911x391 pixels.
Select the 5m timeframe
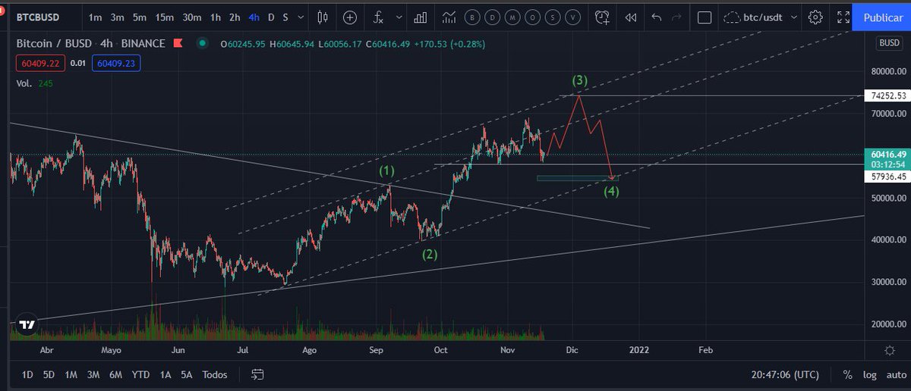pyautogui.click(x=140, y=17)
